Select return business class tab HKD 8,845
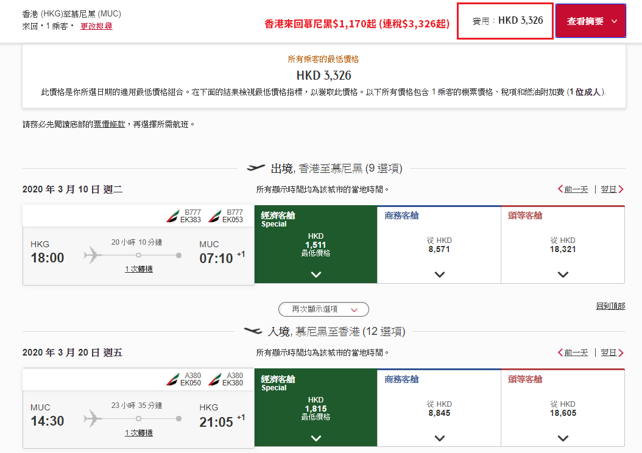Viewport: 642px width, 453px height. [x=439, y=407]
